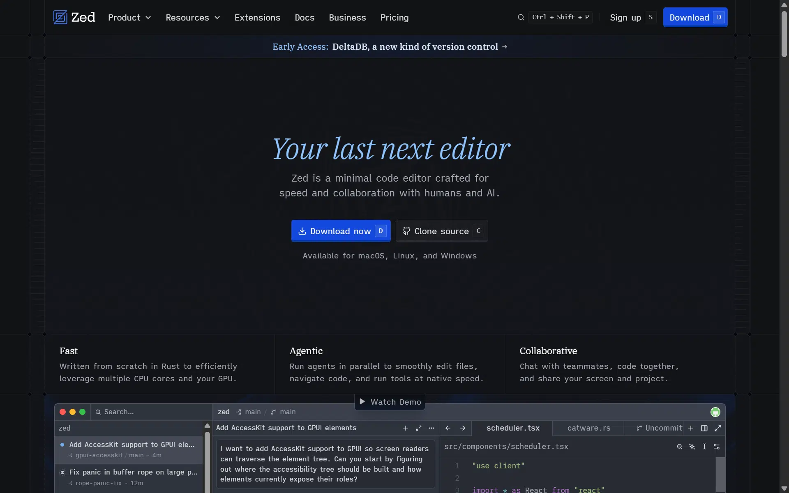Click the "use client" code line
The width and height of the screenshot is (789, 493).
pyautogui.click(x=498, y=466)
